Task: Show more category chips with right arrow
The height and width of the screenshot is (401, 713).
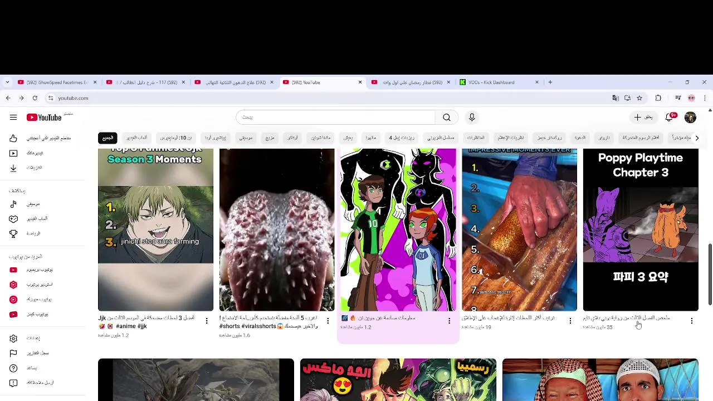Action: pos(696,138)
